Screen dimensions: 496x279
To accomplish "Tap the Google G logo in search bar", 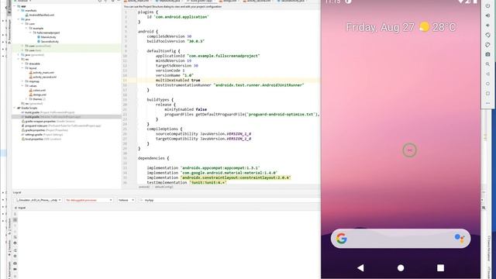I will click(341, 239).
